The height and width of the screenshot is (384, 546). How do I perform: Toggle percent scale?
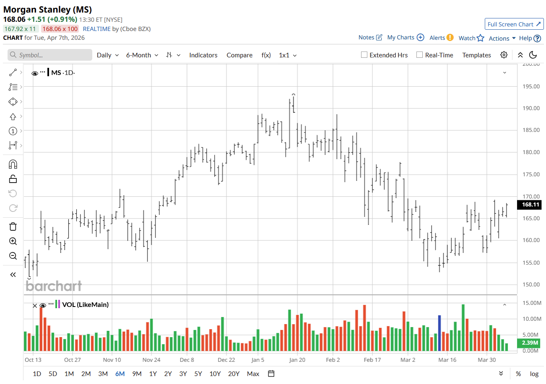[x=518, y=374]
